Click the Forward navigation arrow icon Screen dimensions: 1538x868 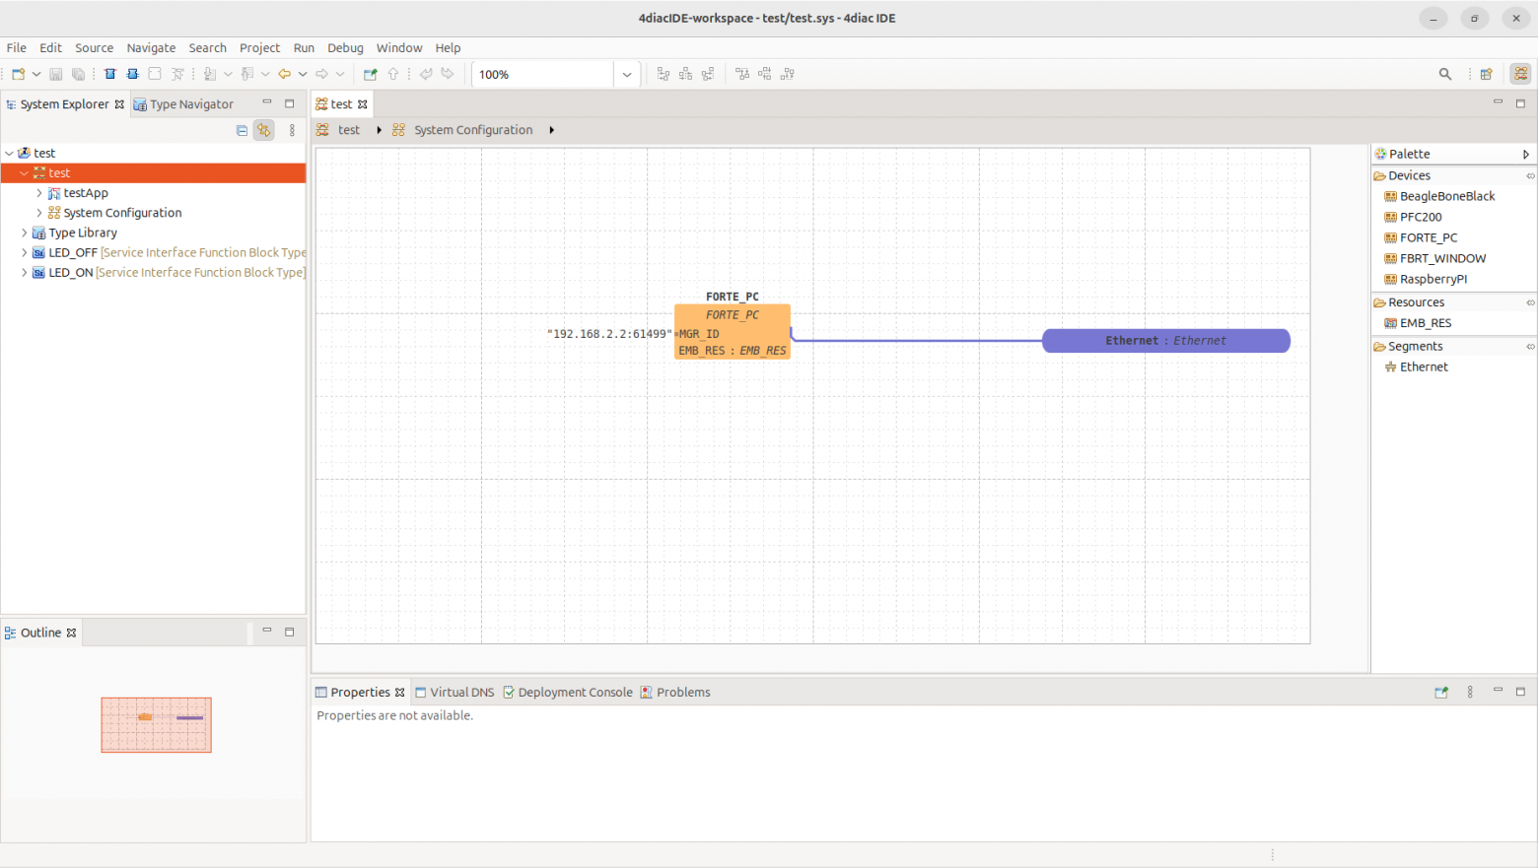(321, 74)
